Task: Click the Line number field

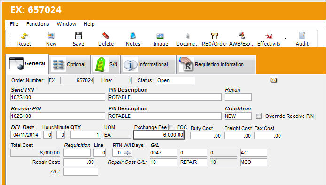Action: pyautogui.click(x=124, y=80)
